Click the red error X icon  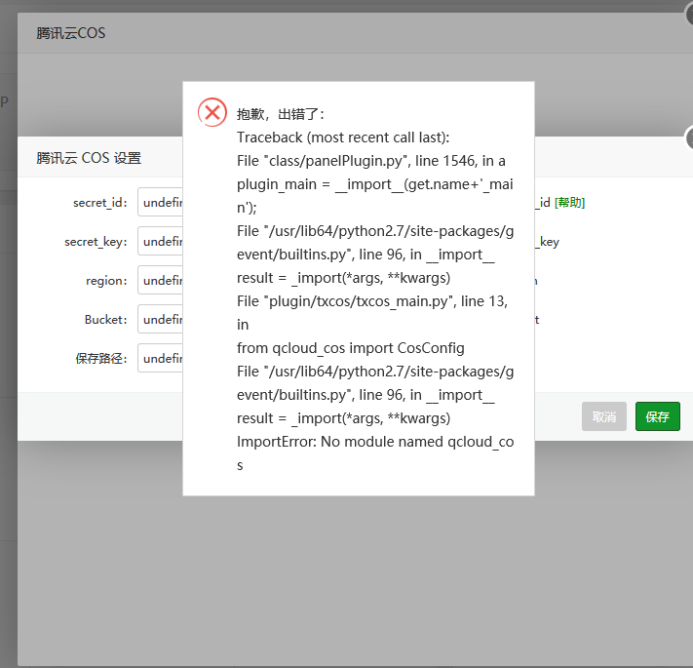pos(212,112)
